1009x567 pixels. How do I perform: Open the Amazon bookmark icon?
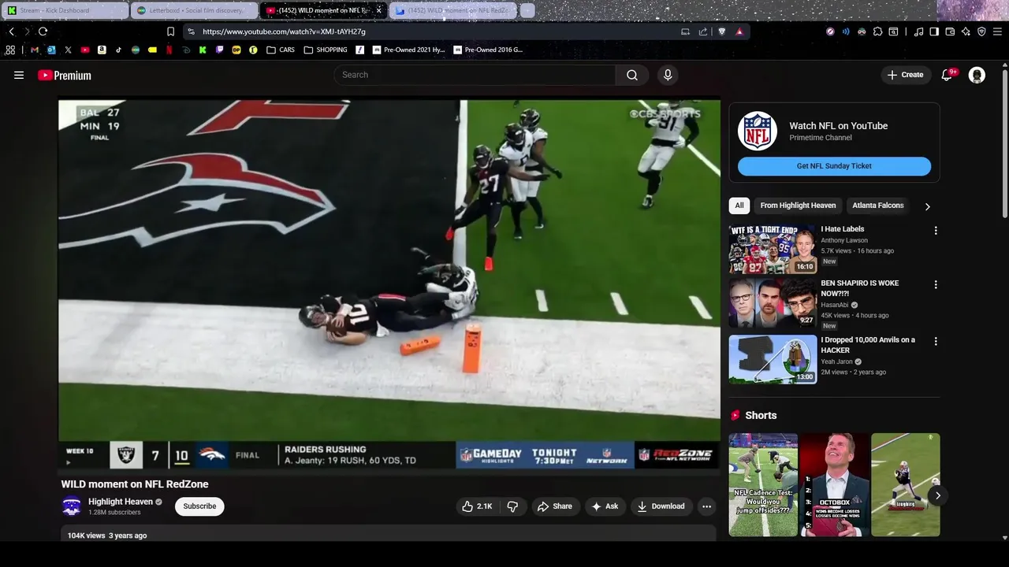102,50
